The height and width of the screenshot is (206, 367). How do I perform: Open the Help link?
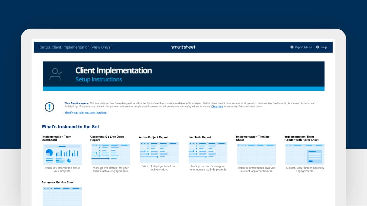coord(324,47)
